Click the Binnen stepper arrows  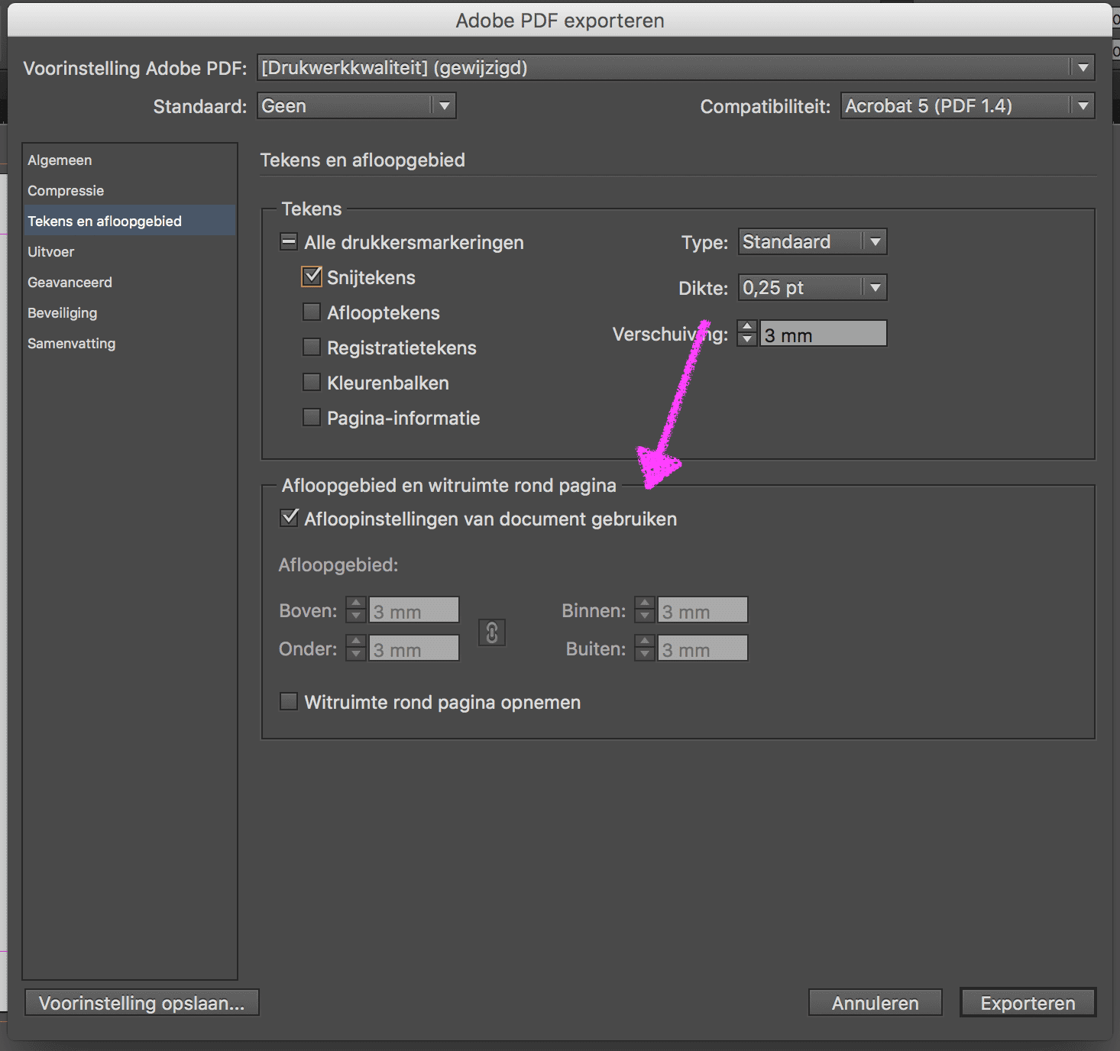pos(645,610)
